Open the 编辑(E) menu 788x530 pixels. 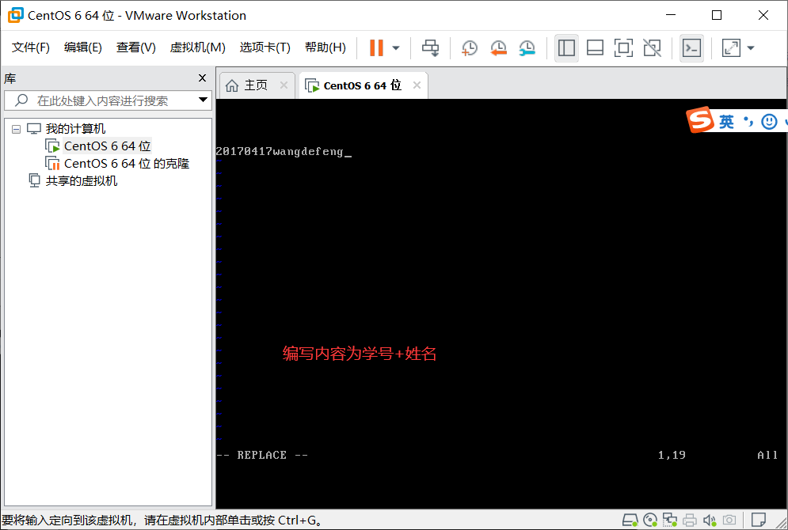(83, 47)
